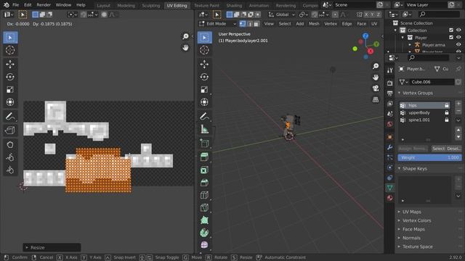The width and height of the screenshot is (465, 261).
Task: Select the Loop Cut tool
Action: click(x=204, y=195)
